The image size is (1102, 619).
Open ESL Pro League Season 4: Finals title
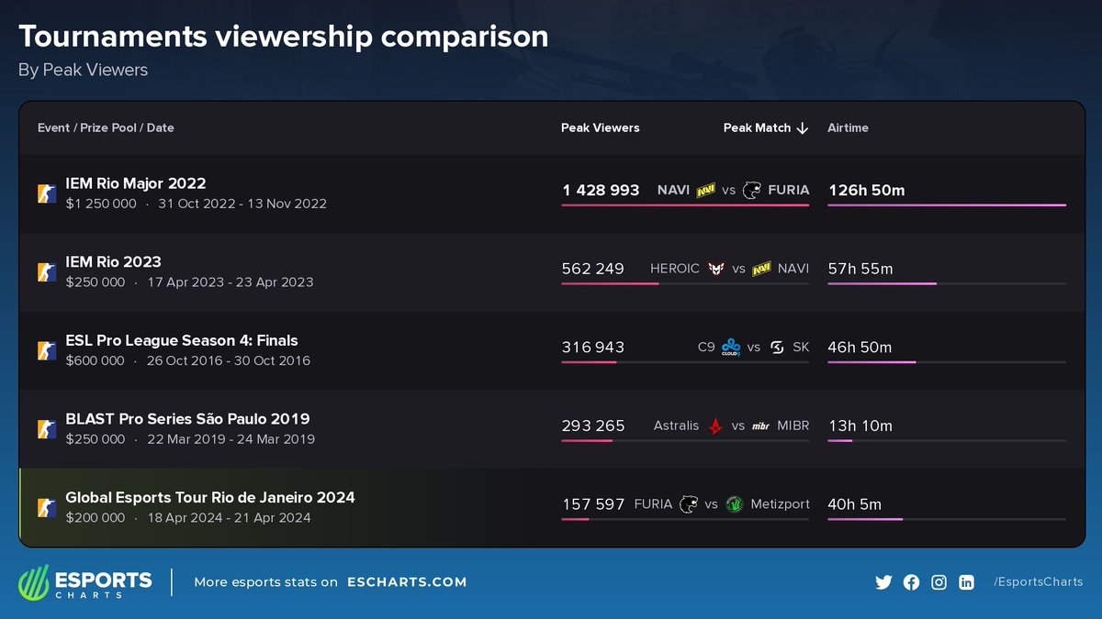coord(182,340)
